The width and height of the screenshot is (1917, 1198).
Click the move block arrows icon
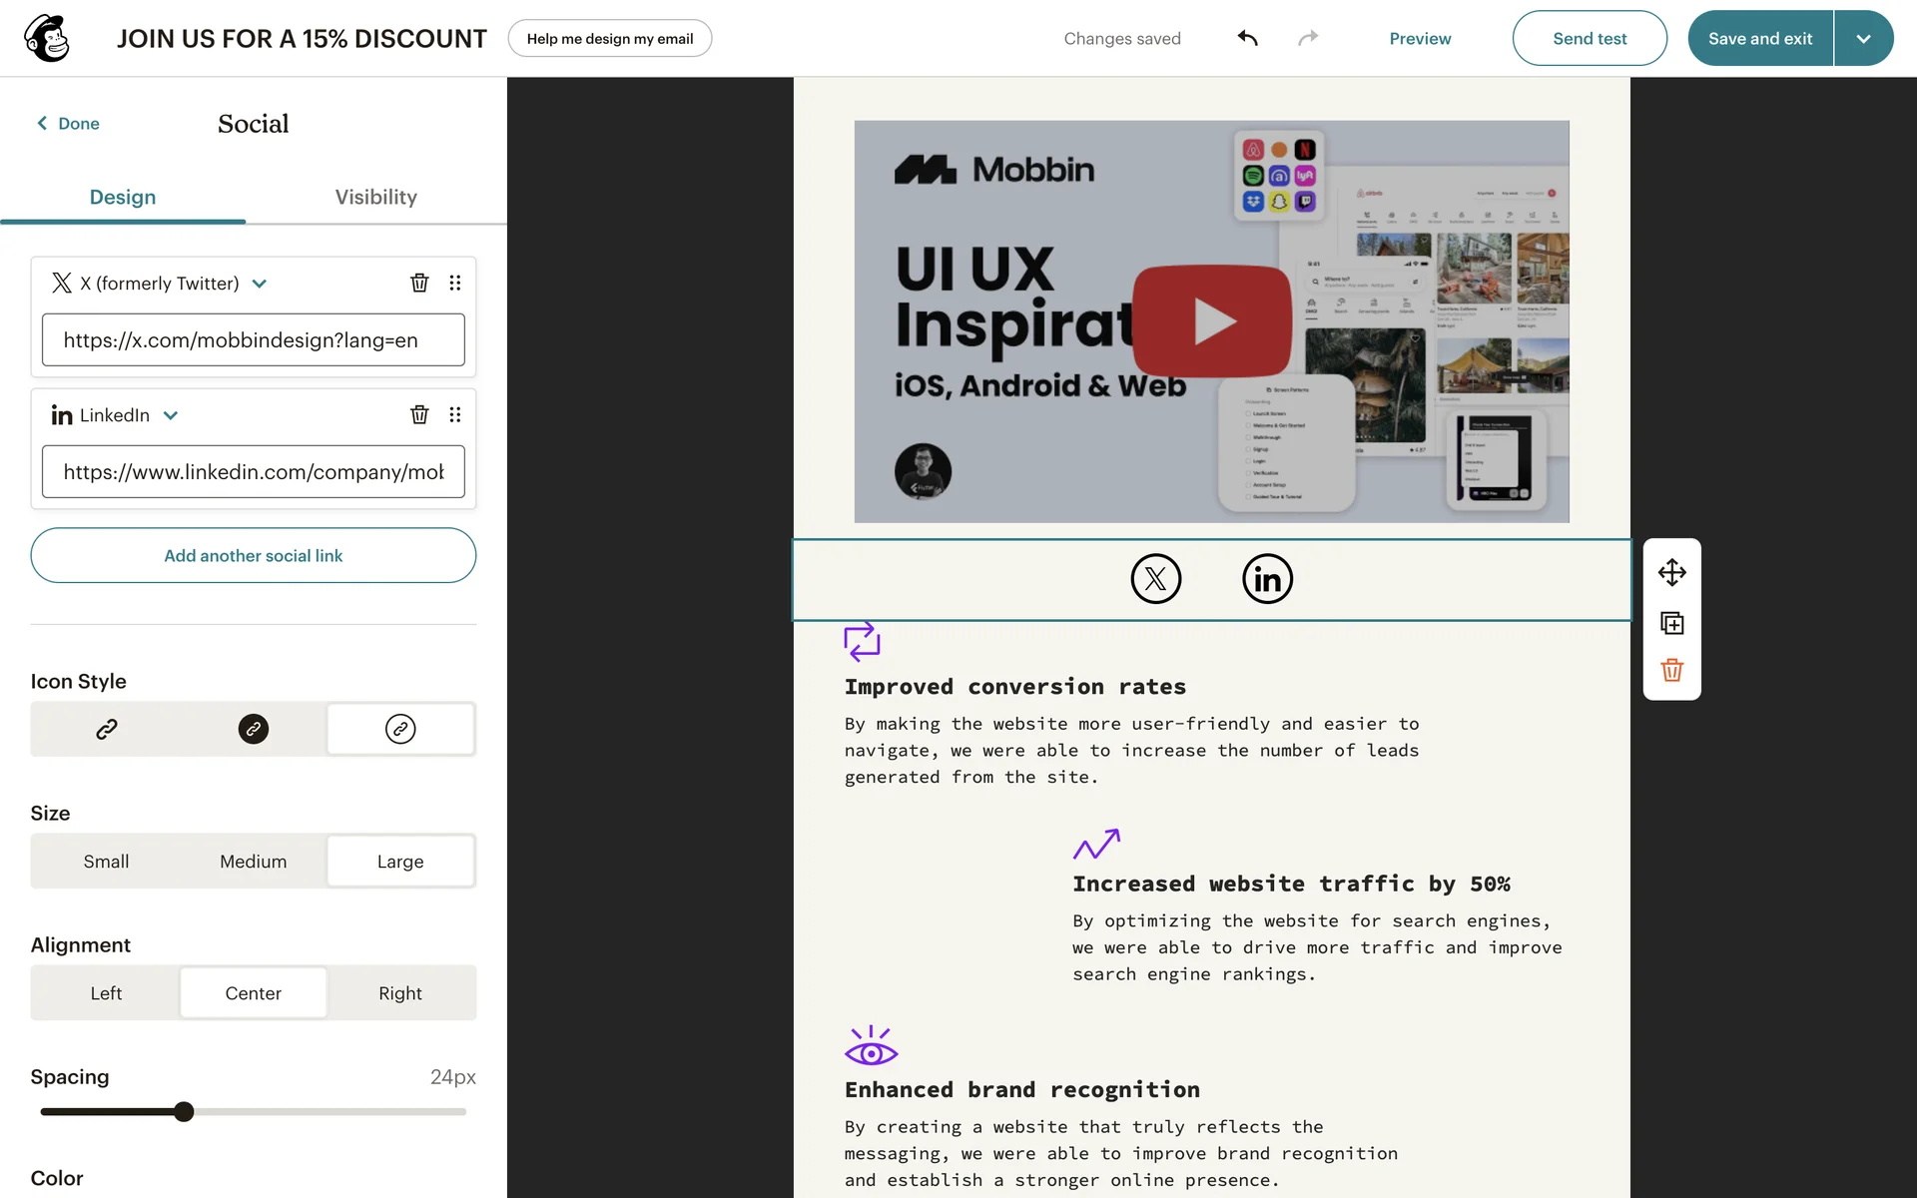(x=1671, y=573)
